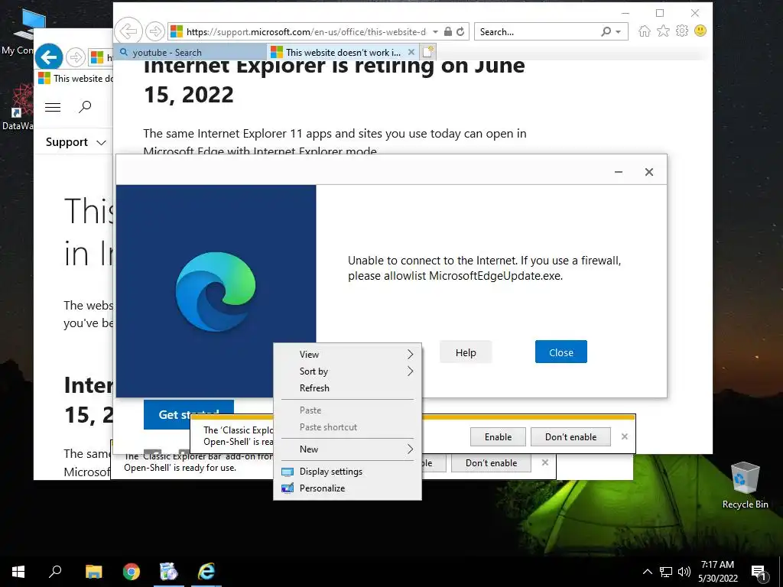This screenshot has height=587, width=783.
Task: Open the clock showing 7:17 AM
Action: click(717, 572)
